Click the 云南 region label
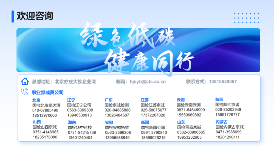 click(181, 100)
